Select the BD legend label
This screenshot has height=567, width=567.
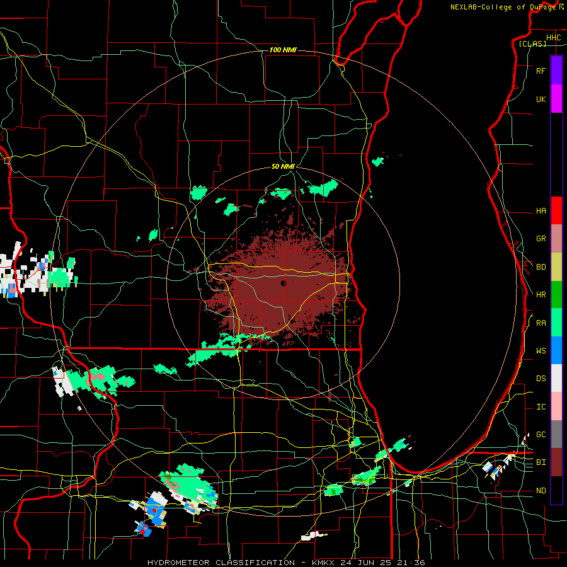[541, 267]
